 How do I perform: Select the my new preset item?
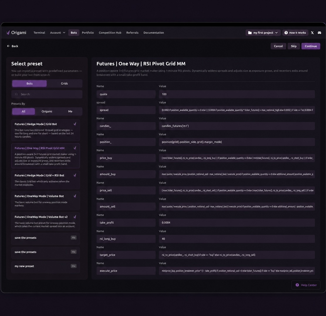click(45, 267)
